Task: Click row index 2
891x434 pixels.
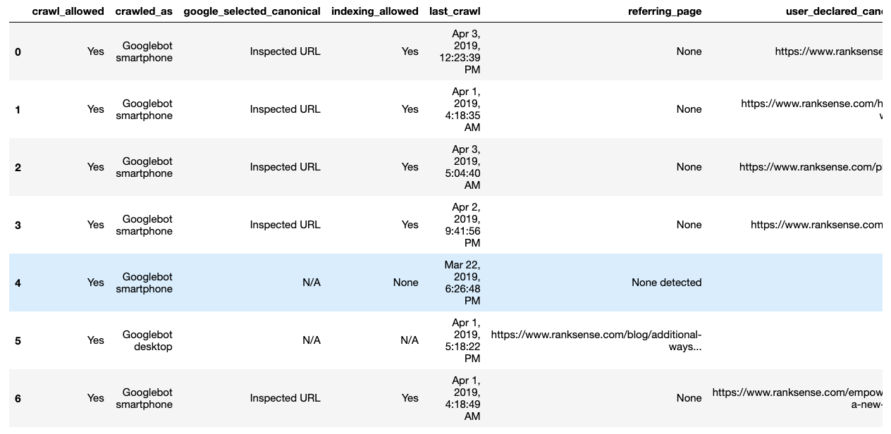Action: coord(18,167)
